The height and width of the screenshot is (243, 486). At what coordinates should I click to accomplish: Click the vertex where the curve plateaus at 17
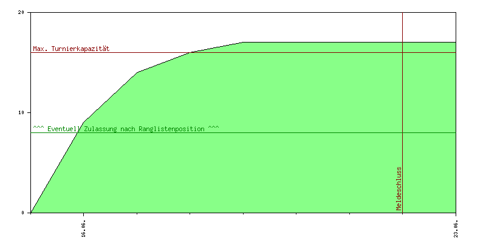[x=243, y=42]
